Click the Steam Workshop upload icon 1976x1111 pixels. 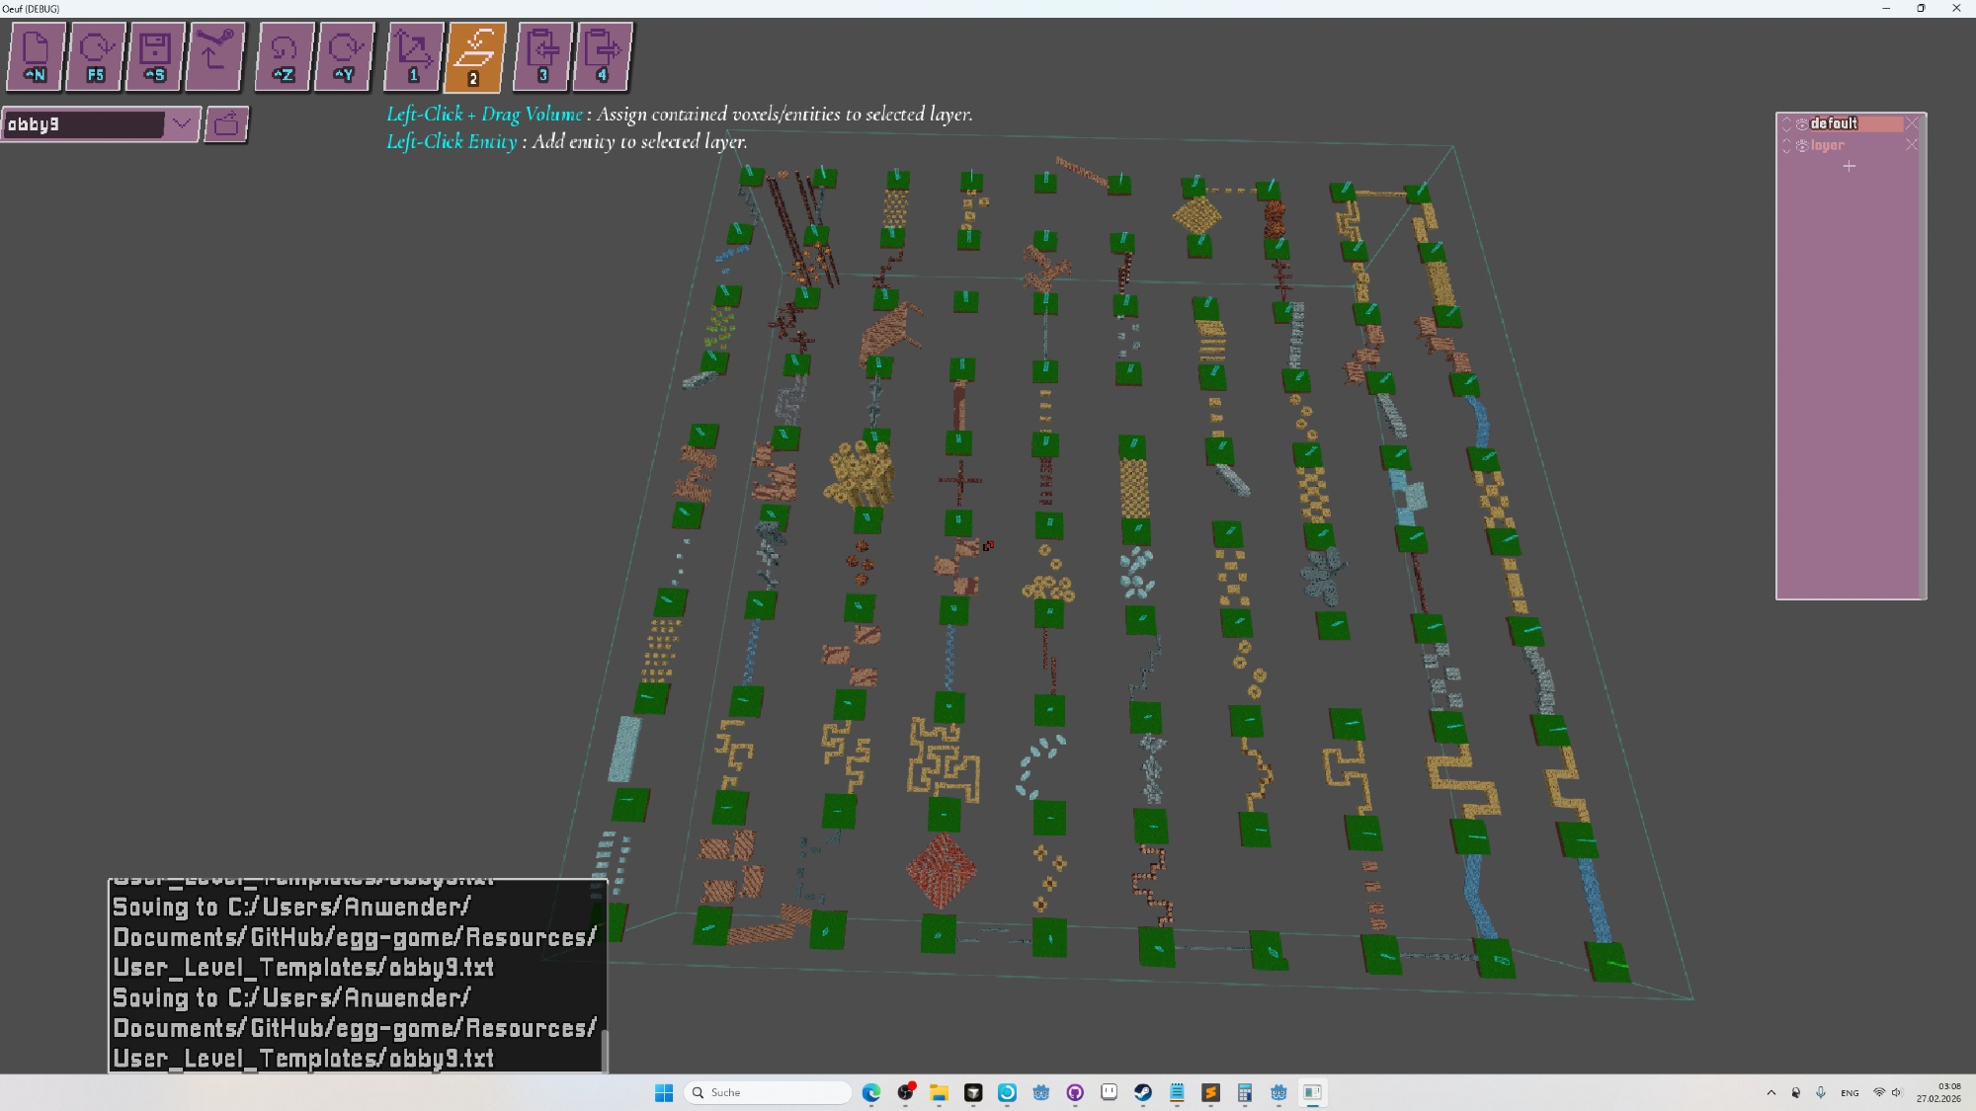[x=214, y=55]
